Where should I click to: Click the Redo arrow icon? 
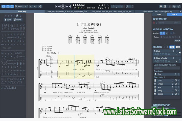tap(35, 6)
